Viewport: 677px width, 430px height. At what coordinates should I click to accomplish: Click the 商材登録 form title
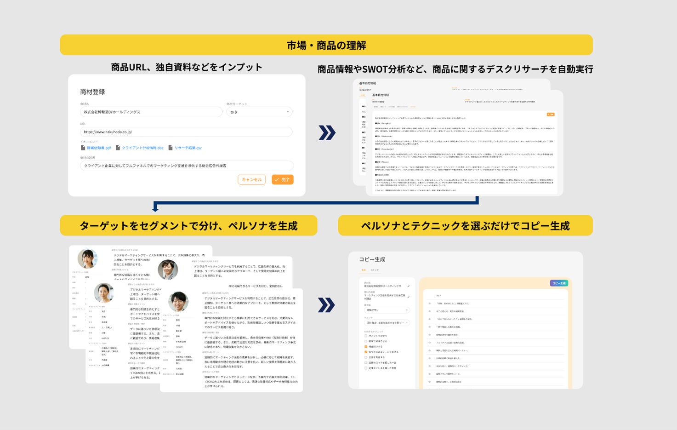(x=92, y=92)
